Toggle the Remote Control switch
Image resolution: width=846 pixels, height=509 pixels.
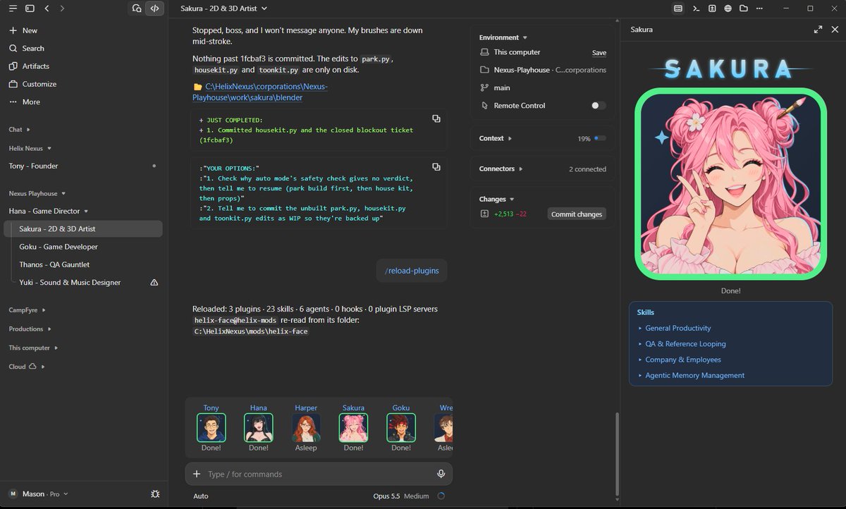pyautogui.click(x=598, y=106)
